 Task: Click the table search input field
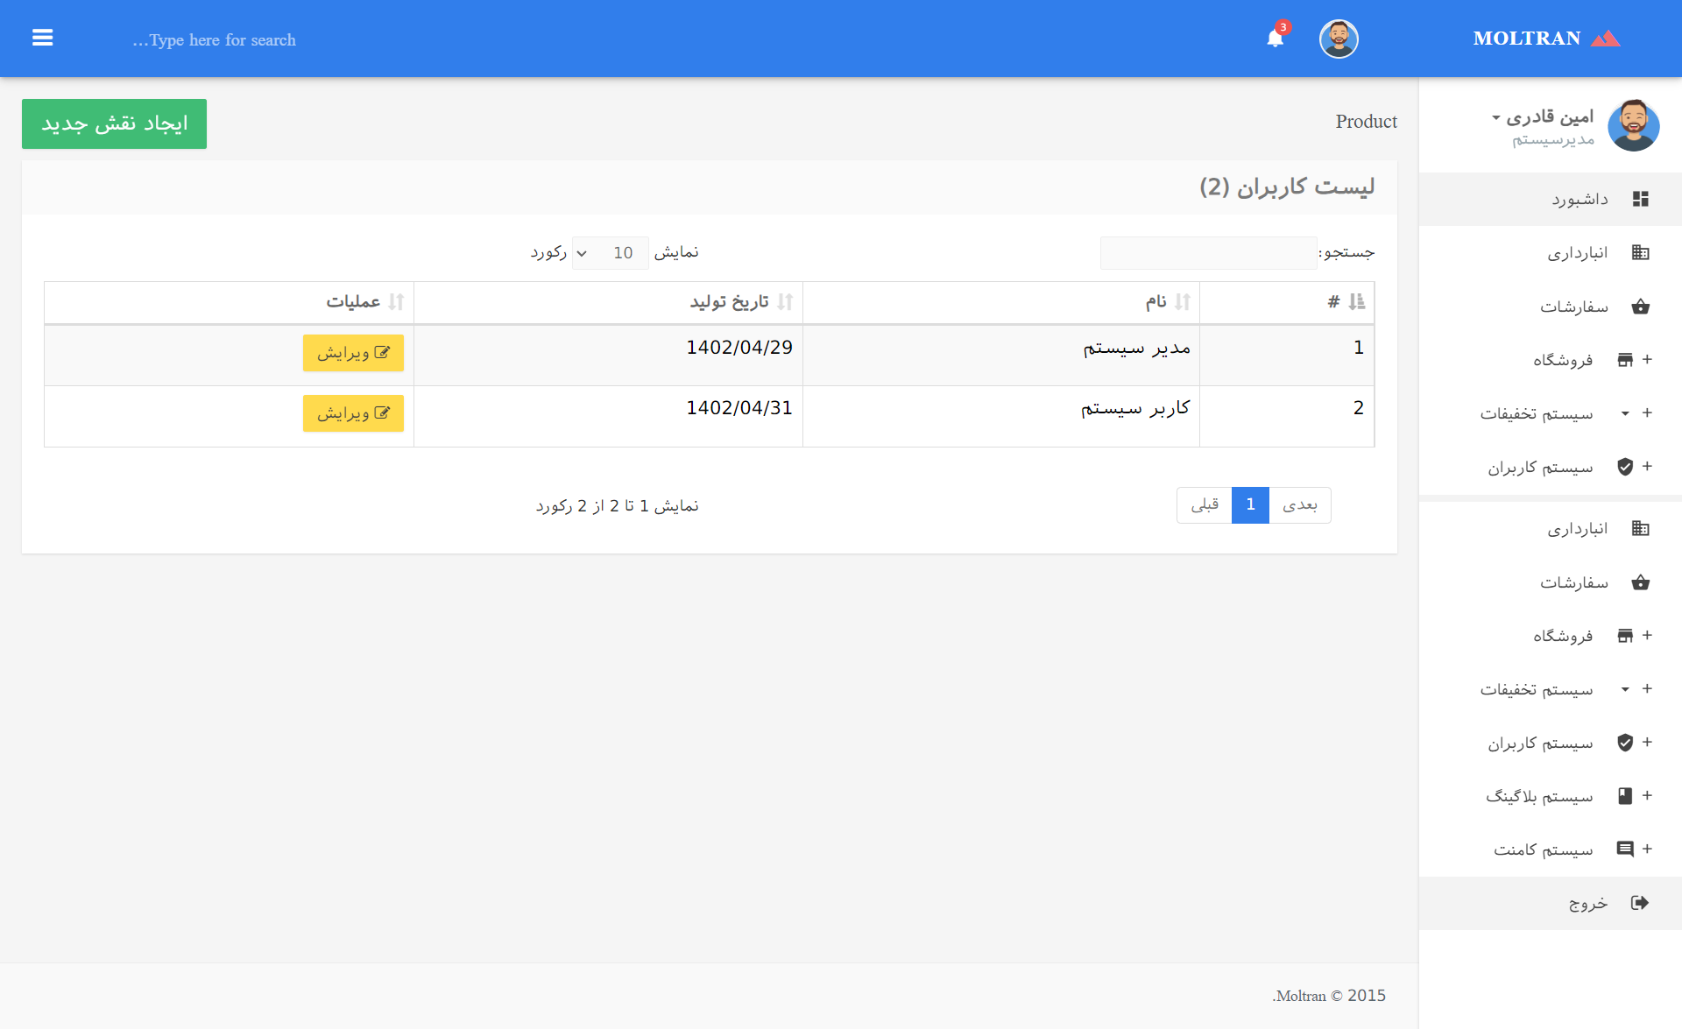(x=1207, y=253)
